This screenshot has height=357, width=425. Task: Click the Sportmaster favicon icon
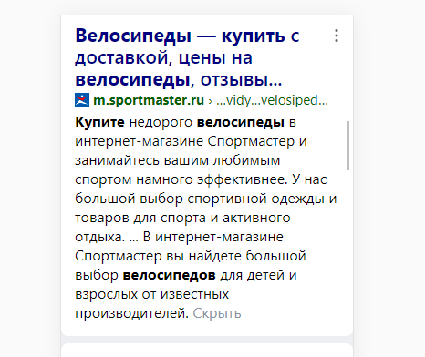[x=82, y=100]
